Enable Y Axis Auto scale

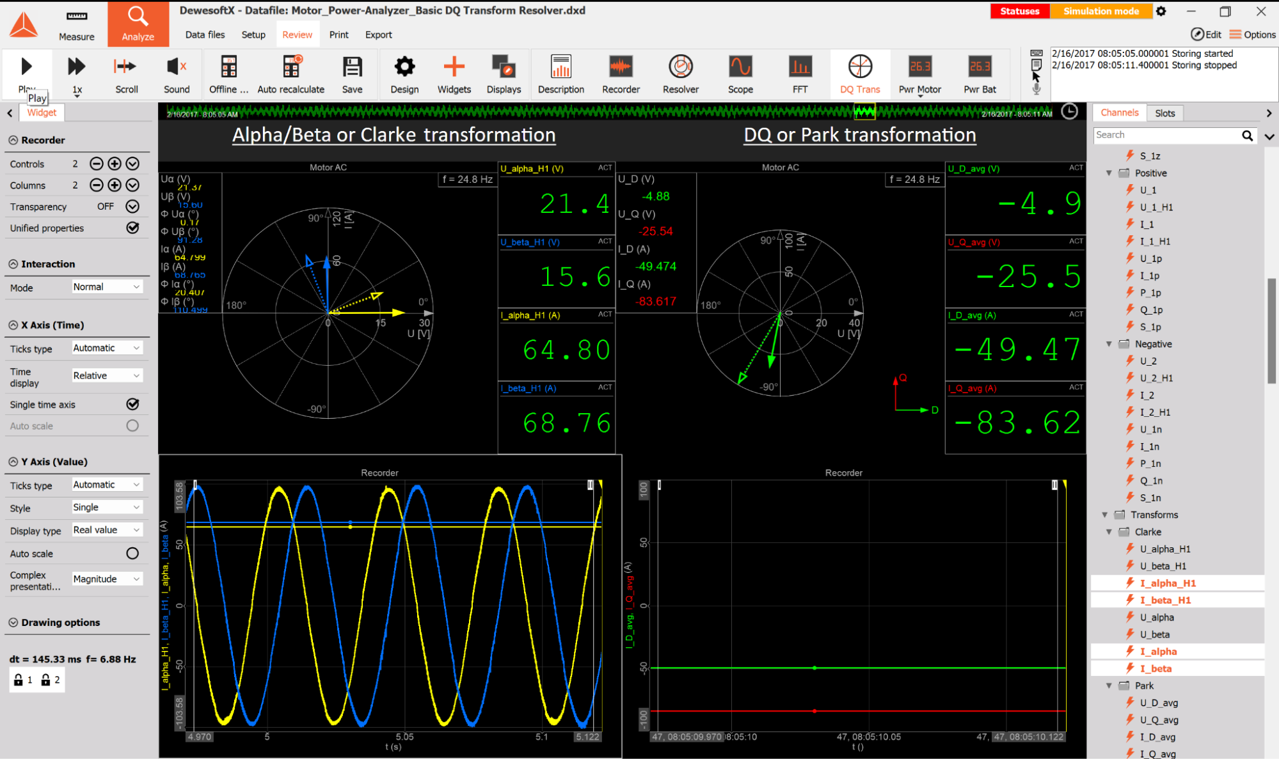pyautogui.click(x=132, y=554)
